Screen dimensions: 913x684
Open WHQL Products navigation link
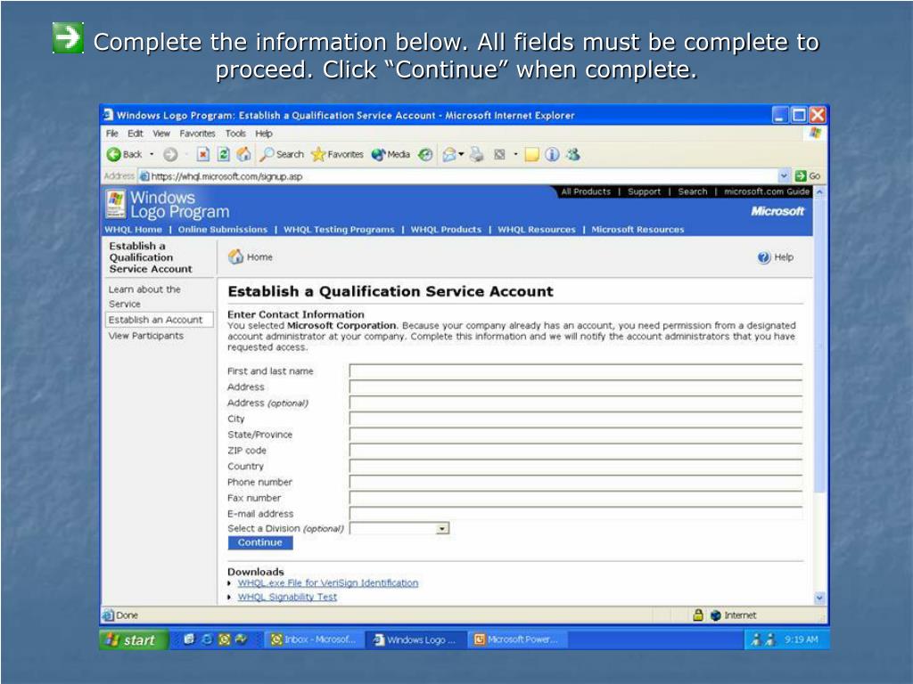click(x=446, y=229)
